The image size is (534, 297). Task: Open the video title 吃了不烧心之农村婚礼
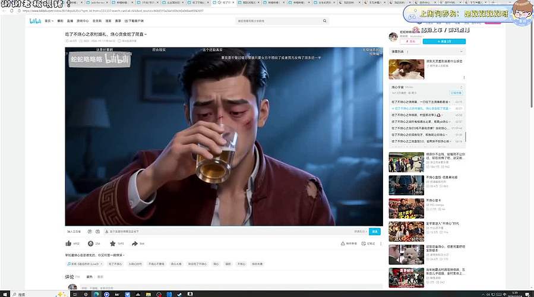(x=106, y=34)
